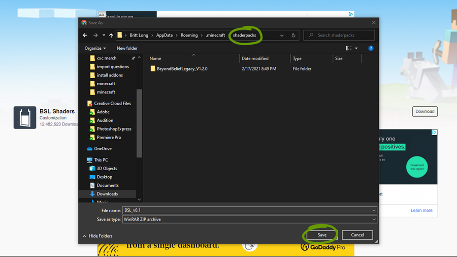Click the Forward navigation arrow
The image size is (457, 257).
[95, 36]
